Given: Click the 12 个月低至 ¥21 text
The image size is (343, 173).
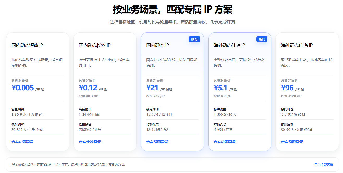Looking at the screenshot, I should (x=158, y=129).
